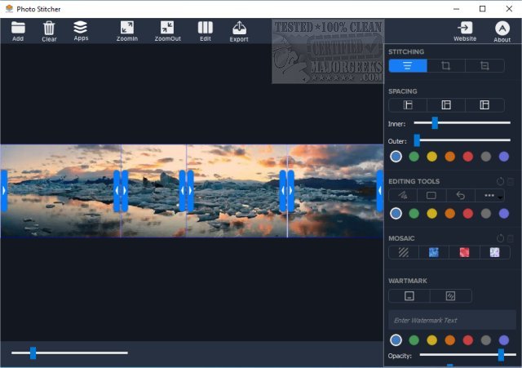This screenshot has height=368, width=522.
Task: Select the rectangle shape editing tool
Action: [431, 196]
